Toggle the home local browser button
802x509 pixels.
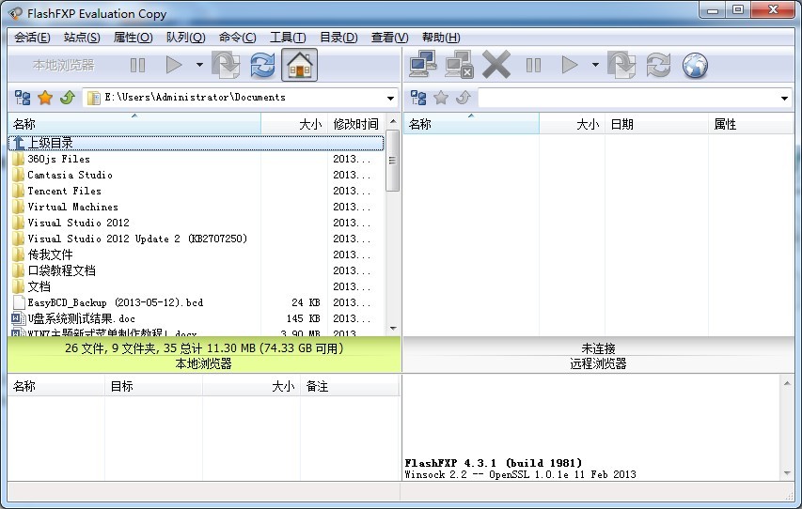click(299, 65)
